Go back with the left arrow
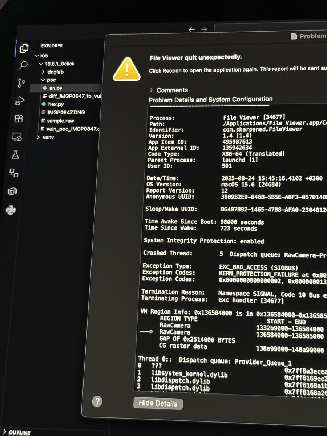The width and height of the screenshot is (327, 436). [191, 29]
